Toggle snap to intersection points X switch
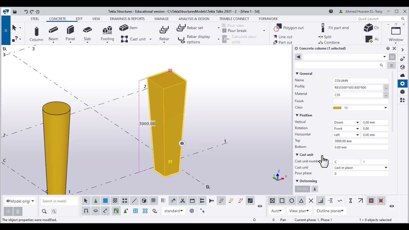 (x=311, y=201)
